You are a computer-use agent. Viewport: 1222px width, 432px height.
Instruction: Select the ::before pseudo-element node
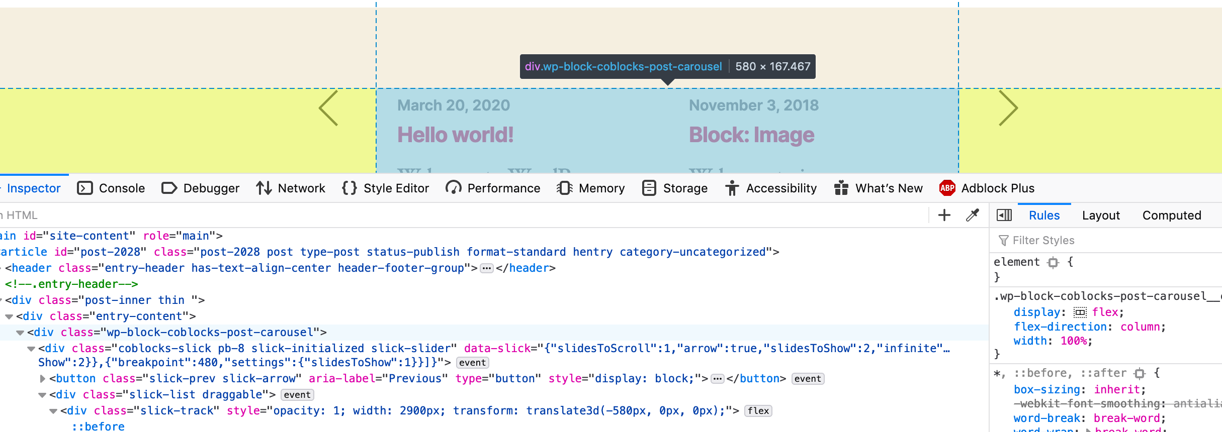[98, 426]
